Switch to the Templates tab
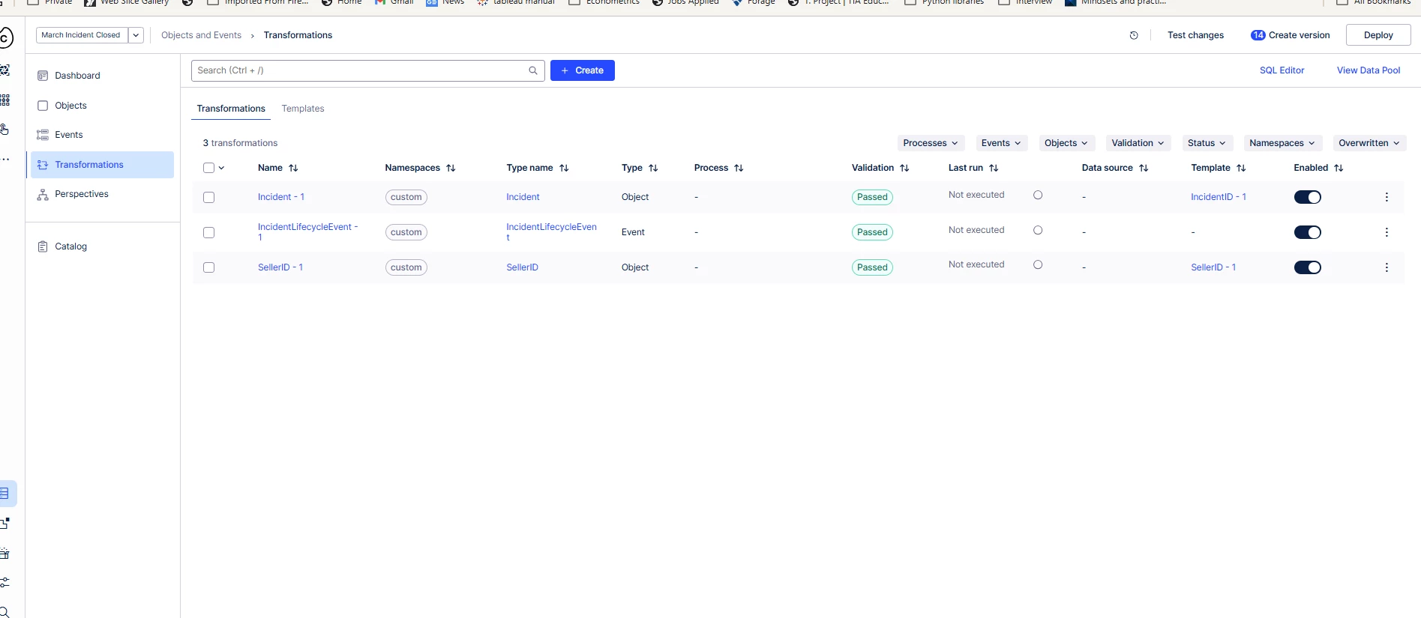Viewport: 1421px width, 618px height. (303, 109)
